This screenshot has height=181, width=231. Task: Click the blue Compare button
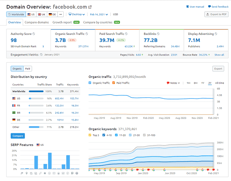tap(18, 136)
